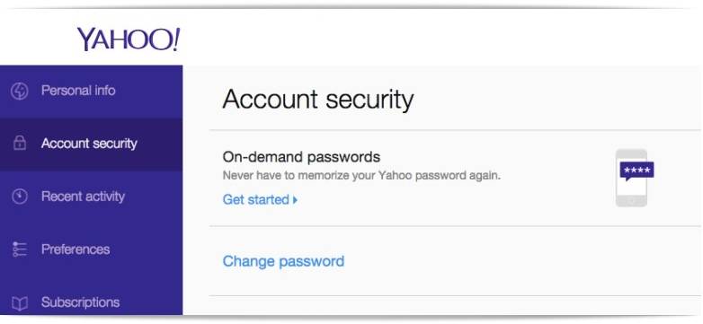Click the Subscriptions book icon

[19, 303]
